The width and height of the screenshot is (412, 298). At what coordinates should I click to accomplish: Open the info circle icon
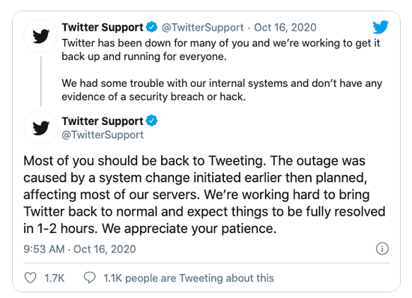point(382,249)
